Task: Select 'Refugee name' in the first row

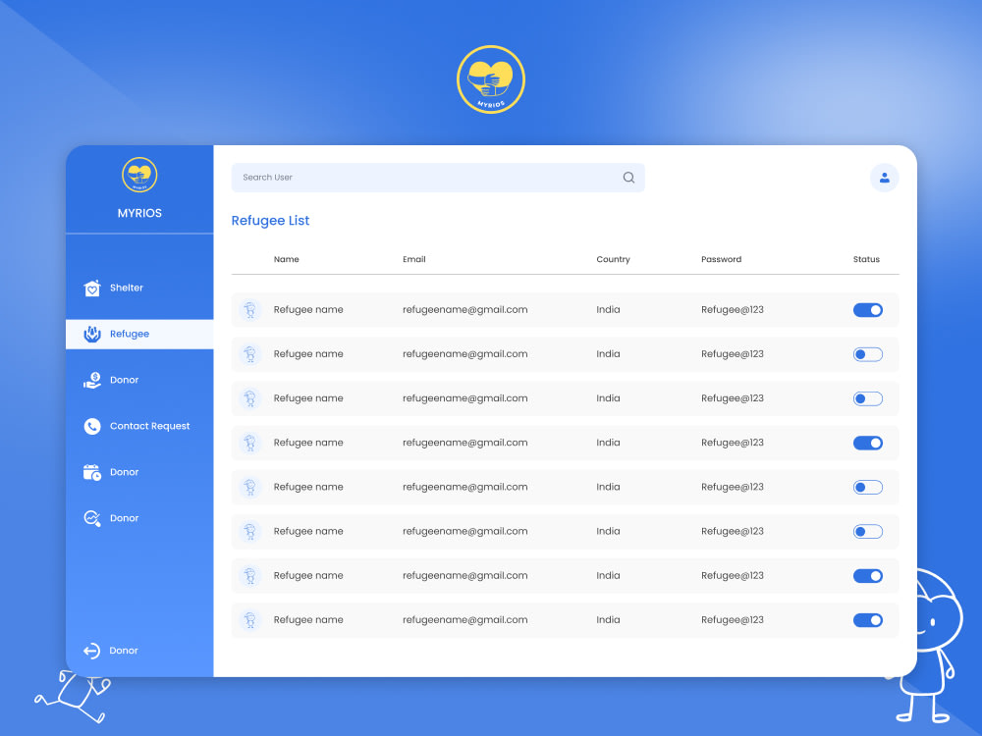Action: 308,310
